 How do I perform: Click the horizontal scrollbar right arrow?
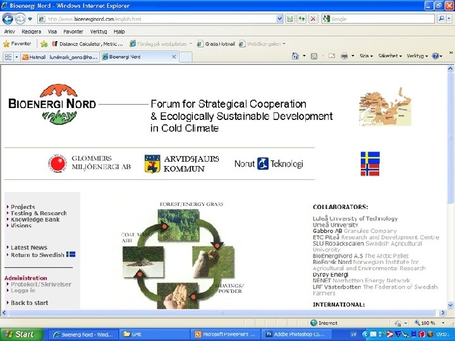(442, 313)
